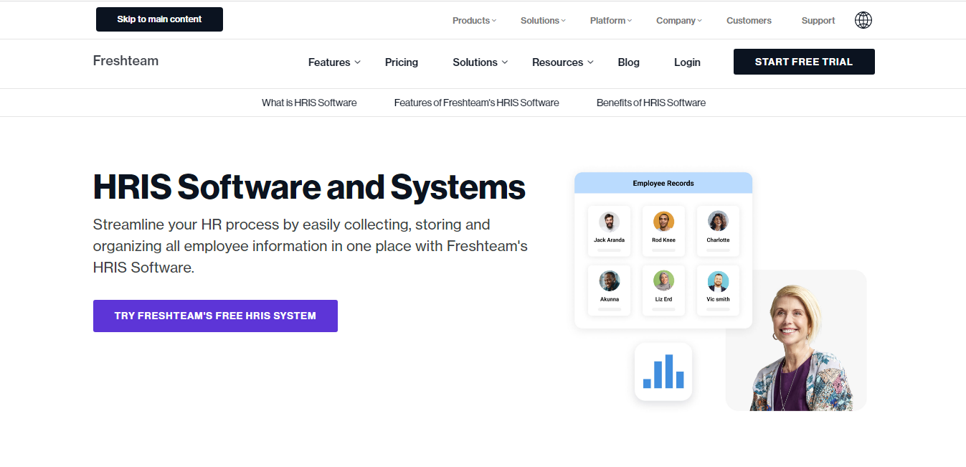Select Jack Aranda's avatar card
Image resolution: width=966 pixels, height=467 pixels.
tap(609, 231)
